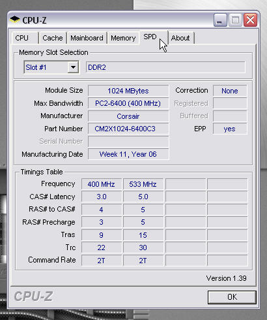
Task: Click the Slot #1 combo box text
Action: (x=36, y=67)
